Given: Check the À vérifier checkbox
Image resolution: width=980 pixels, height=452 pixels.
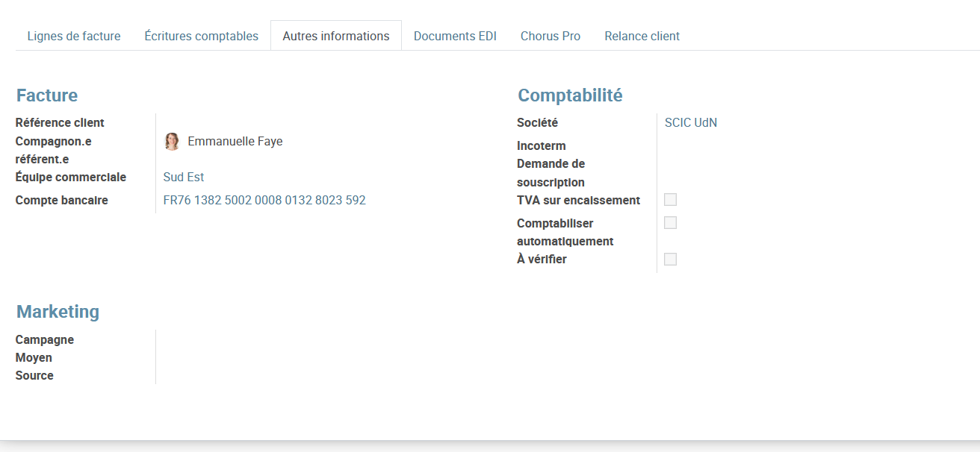Looking at the screenshot, I should pyautogui.click(x=670, y=260).
